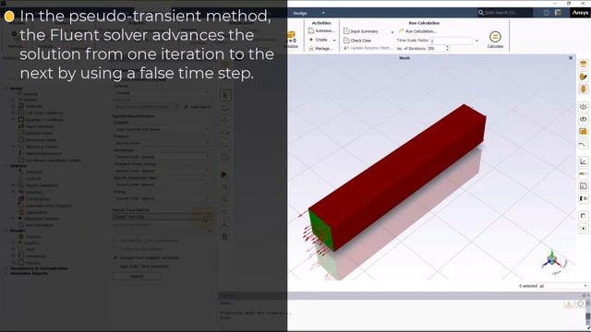Open the Create activities dropdown
The height and width of the screenshot is (332, 591).
322,40
